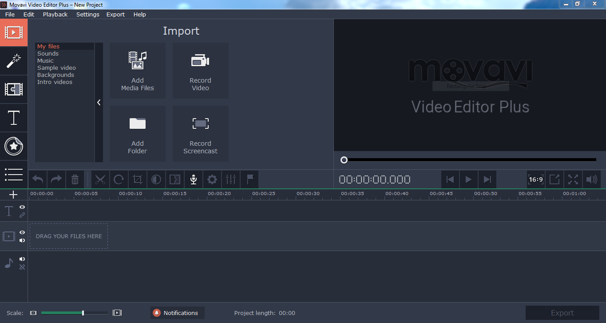Open the Playback menu
The height and width of the screenshot is (323, 606).
pos(55,14)
